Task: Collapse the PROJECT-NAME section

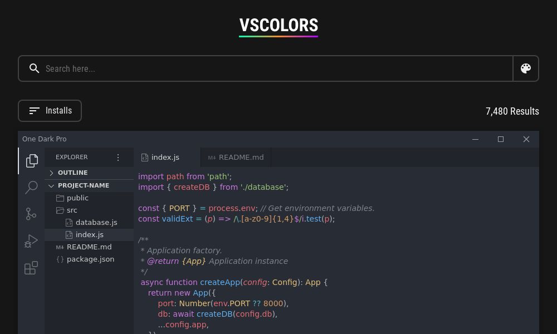Action: [89, 185]
